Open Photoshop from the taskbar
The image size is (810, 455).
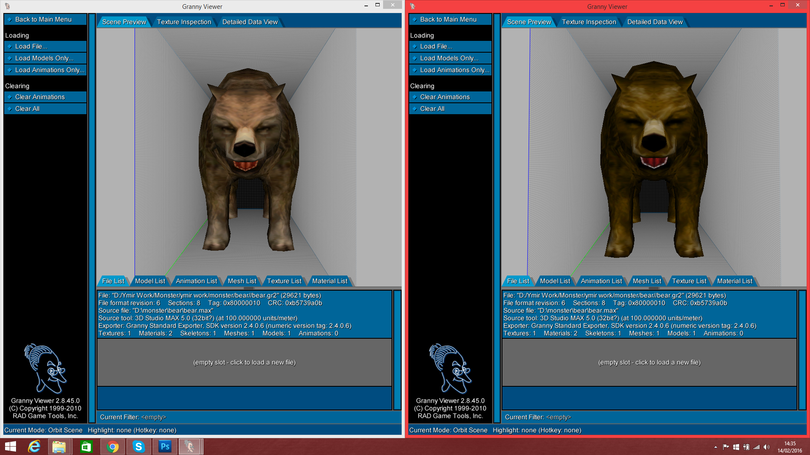tap(165, 447)
